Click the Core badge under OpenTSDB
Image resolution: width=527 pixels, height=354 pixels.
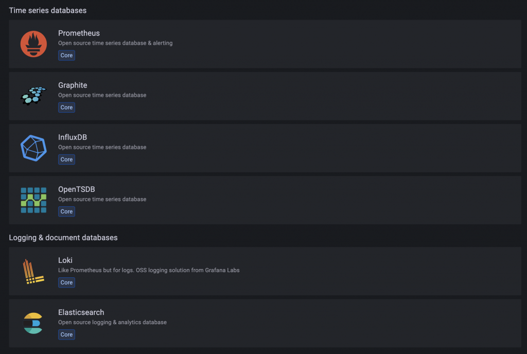tap(66, 211)
